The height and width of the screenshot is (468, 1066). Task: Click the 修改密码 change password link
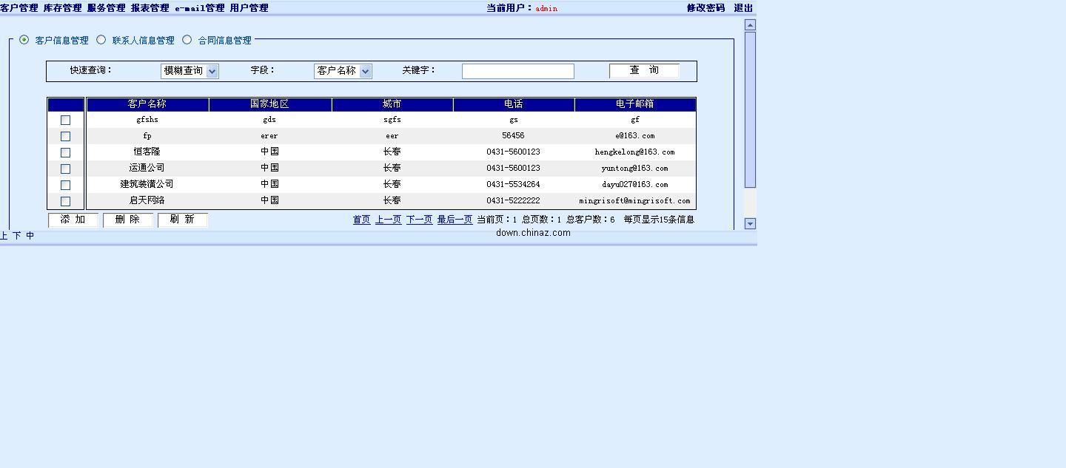pyautogui.click(x=705, y=8)
